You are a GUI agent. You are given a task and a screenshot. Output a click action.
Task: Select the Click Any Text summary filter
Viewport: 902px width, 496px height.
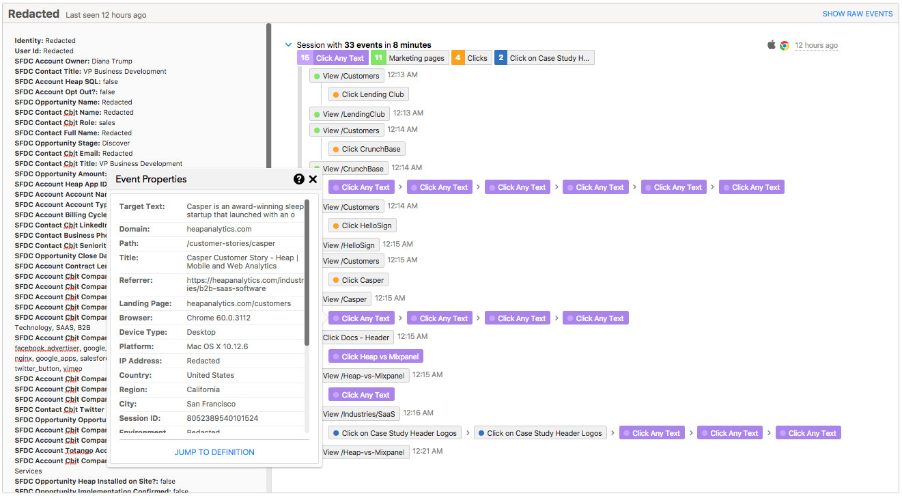pos(333,58)
